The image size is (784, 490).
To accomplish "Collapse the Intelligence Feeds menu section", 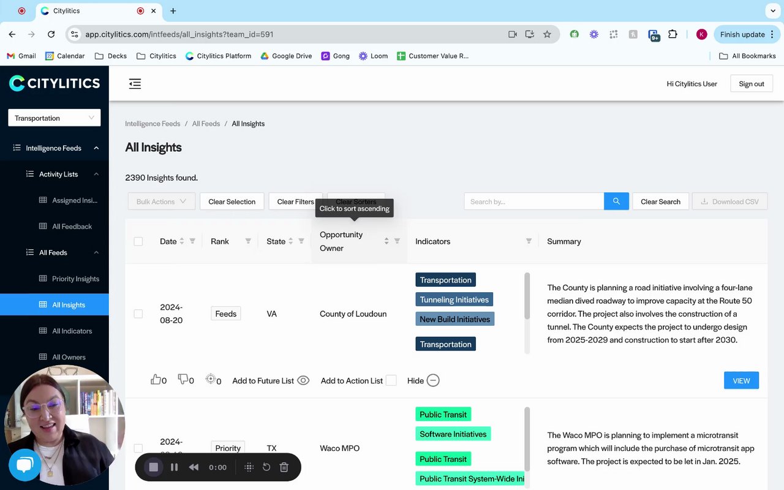I will [x=96, y=148].
